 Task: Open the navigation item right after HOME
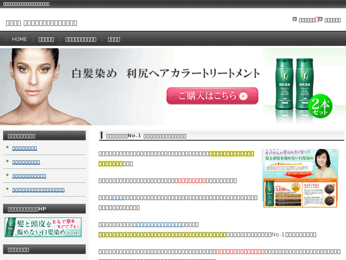(x=46, y=40)
